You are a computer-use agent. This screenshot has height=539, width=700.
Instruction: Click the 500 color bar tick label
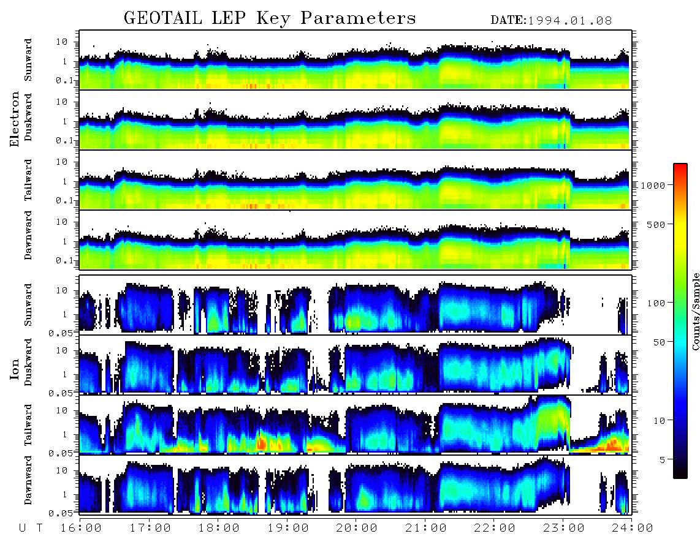[656, 224]
